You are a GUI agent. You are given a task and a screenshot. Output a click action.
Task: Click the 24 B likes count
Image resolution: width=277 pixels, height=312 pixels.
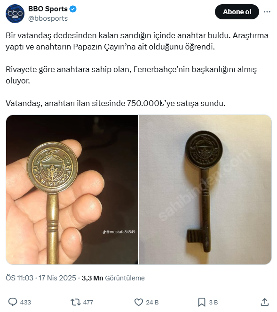(152, 302)
